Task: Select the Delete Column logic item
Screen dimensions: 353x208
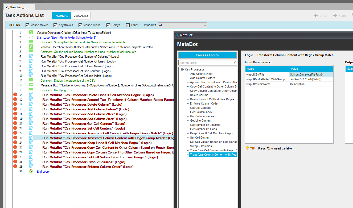Action: pyautogui.click(x=199, y=95)
